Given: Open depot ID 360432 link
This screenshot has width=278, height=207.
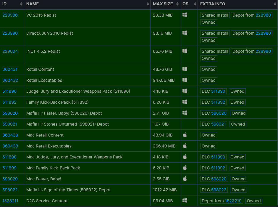Looking at the screenshot, I should coord(10,81).
